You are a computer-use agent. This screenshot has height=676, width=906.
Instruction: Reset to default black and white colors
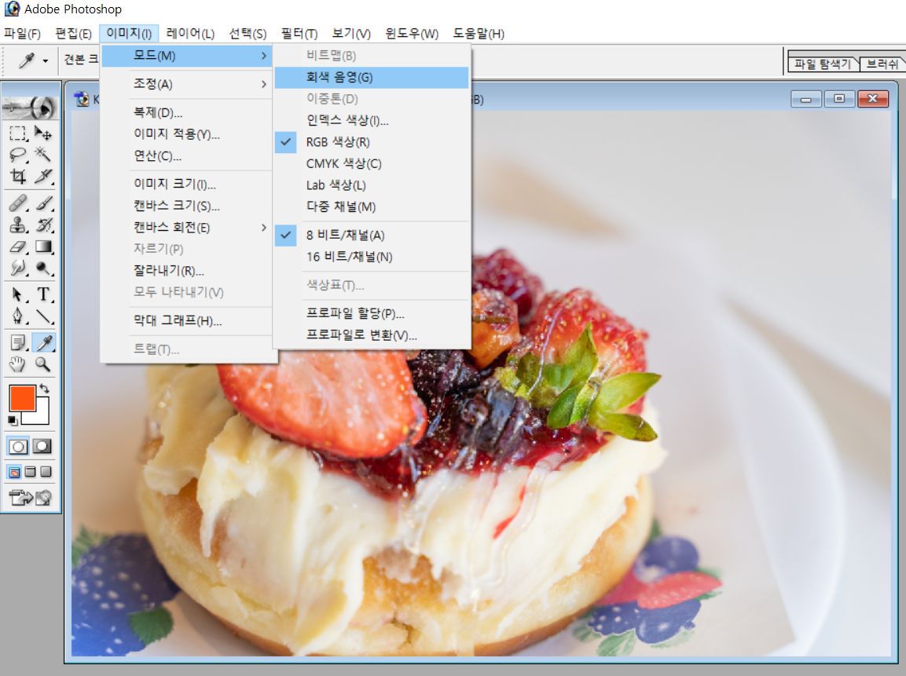pyautogui.click(x=13, y=420)
